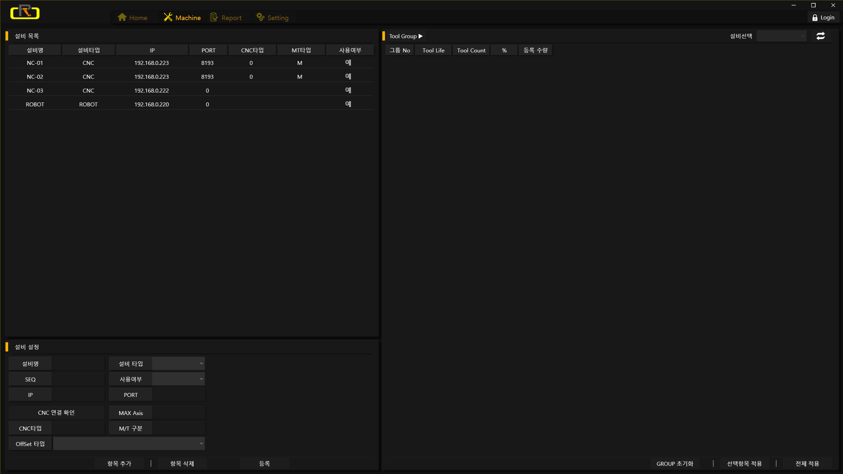Click the GROUP 초기화 button

coord(675,464)
